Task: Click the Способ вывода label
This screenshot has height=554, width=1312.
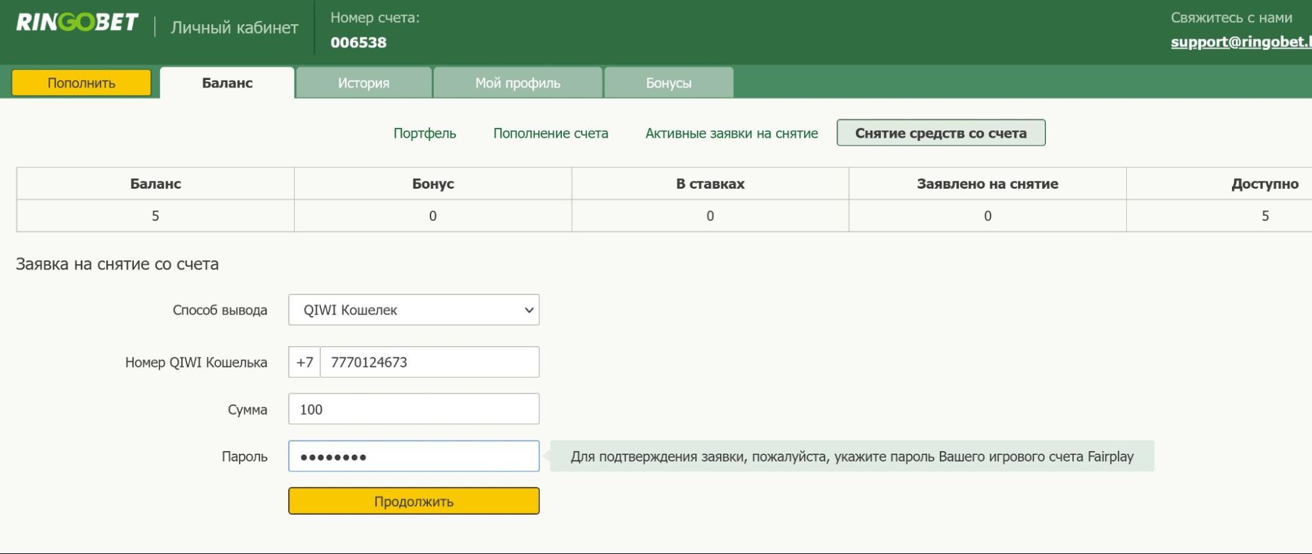Action: pyautogui.click(x=220, y=310)
